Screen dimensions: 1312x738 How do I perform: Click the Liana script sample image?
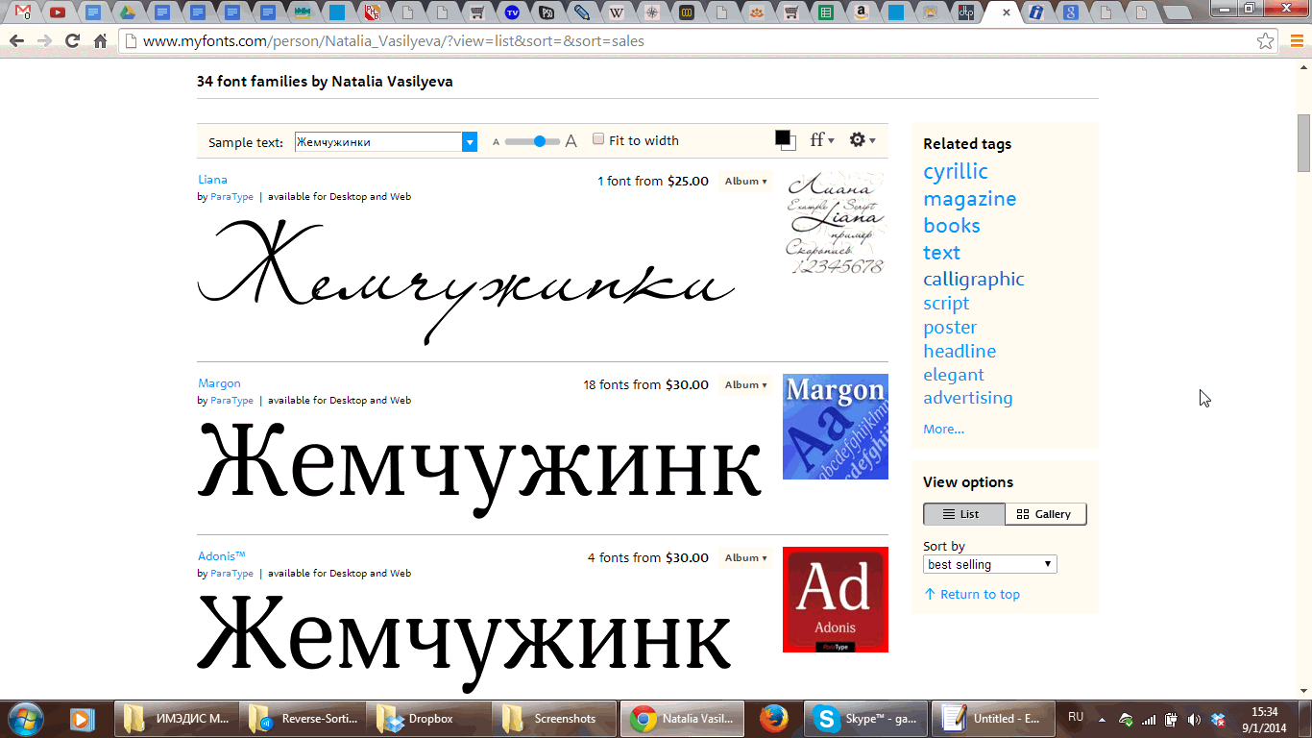point(466,282)
